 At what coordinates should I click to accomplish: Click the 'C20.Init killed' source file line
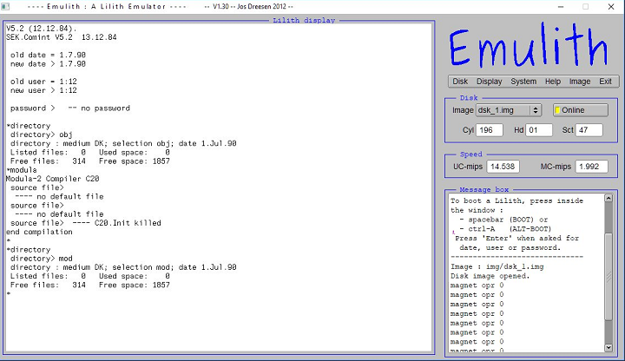[x=86, y=223]
